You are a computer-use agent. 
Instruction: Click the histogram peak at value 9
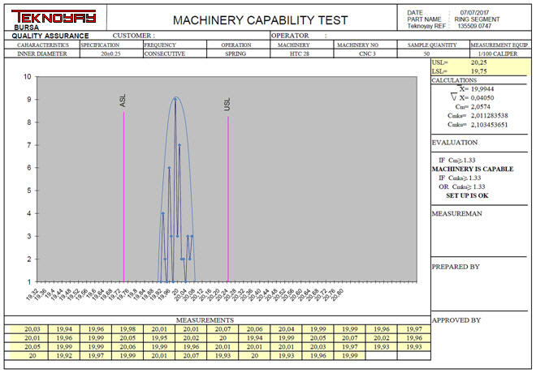(x=175, y=99)
